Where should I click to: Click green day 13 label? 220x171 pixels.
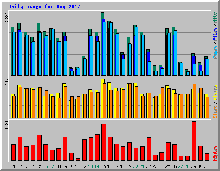point(90,166)
